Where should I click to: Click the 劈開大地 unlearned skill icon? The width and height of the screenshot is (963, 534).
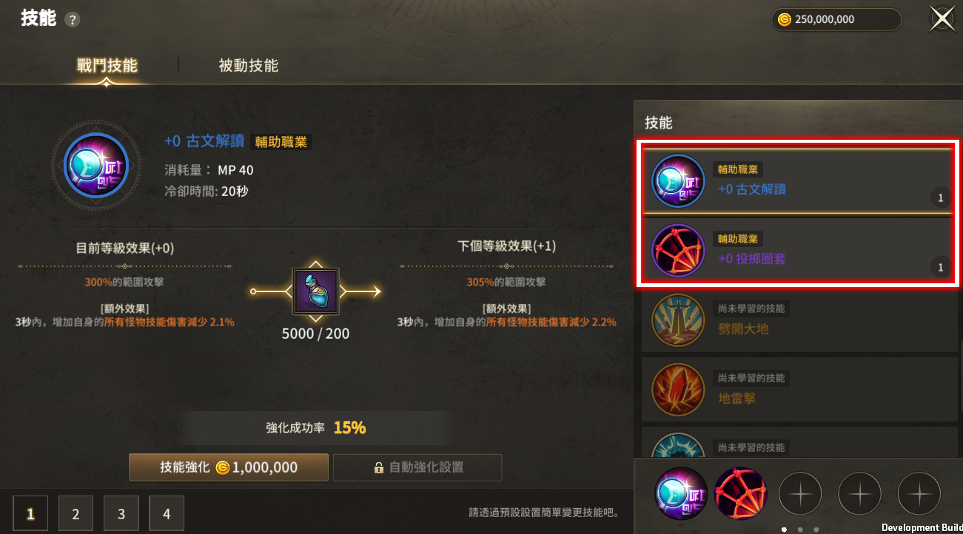[x=678, y=320]
